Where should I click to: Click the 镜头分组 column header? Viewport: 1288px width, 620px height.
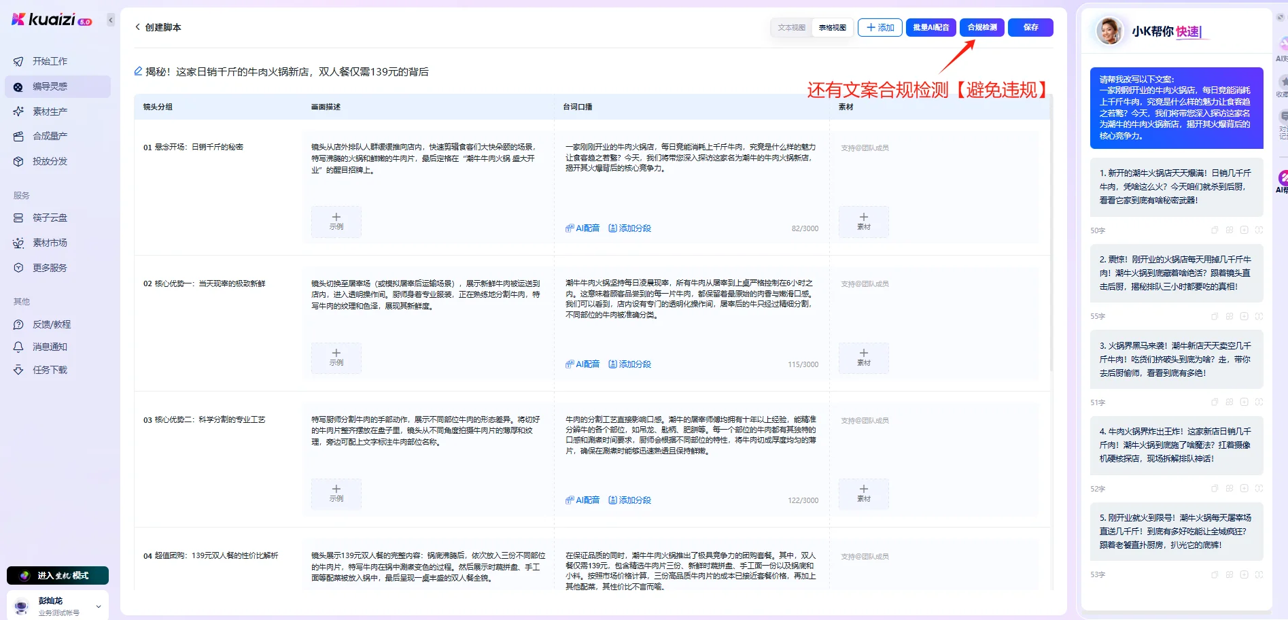tap(158, 107)
